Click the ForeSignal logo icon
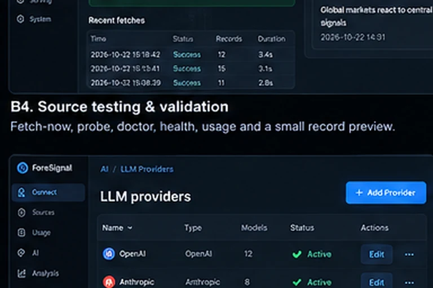 point(23,168)
